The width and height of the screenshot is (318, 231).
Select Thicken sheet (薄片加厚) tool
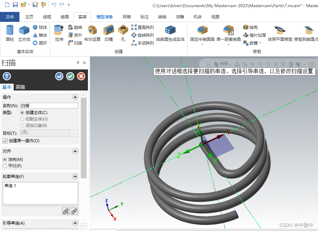pos(254,35)
